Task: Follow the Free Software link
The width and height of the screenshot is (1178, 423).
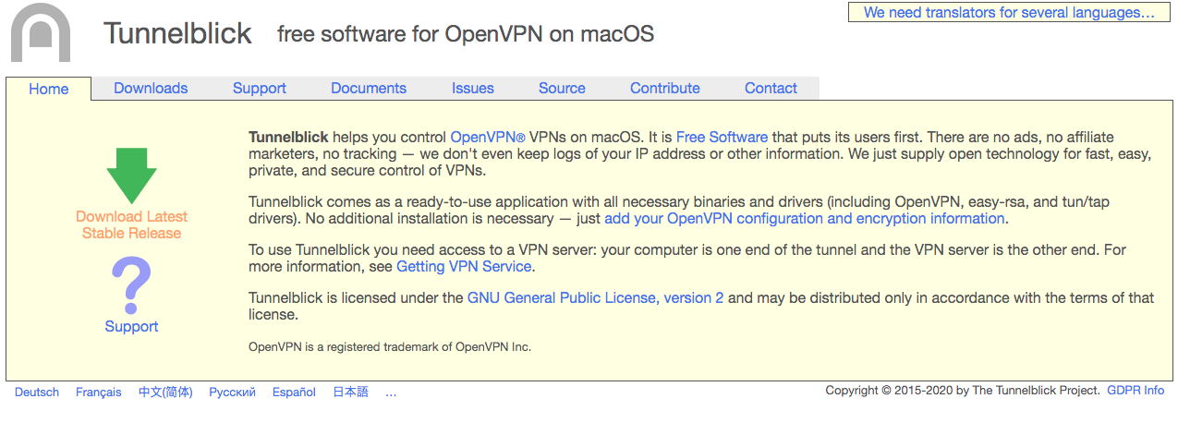Action: [722, 137]
